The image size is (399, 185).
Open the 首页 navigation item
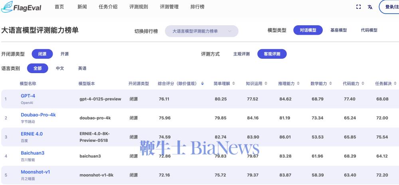coord(59,7)
